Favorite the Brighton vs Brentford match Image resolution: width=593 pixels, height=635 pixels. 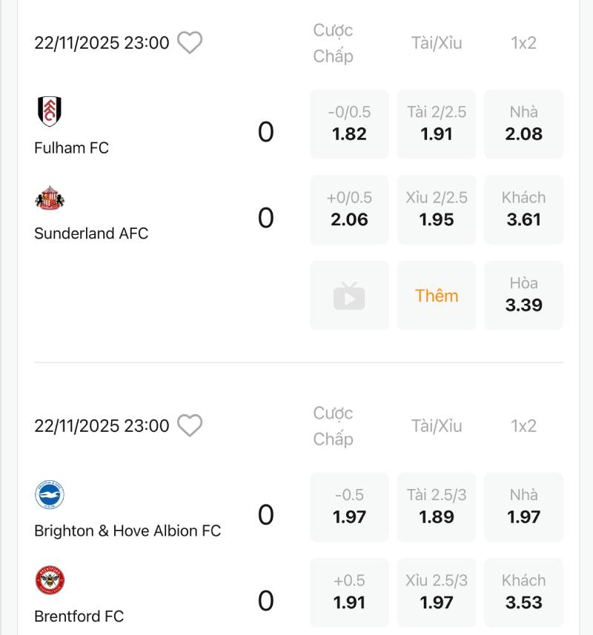coord(190,426)
